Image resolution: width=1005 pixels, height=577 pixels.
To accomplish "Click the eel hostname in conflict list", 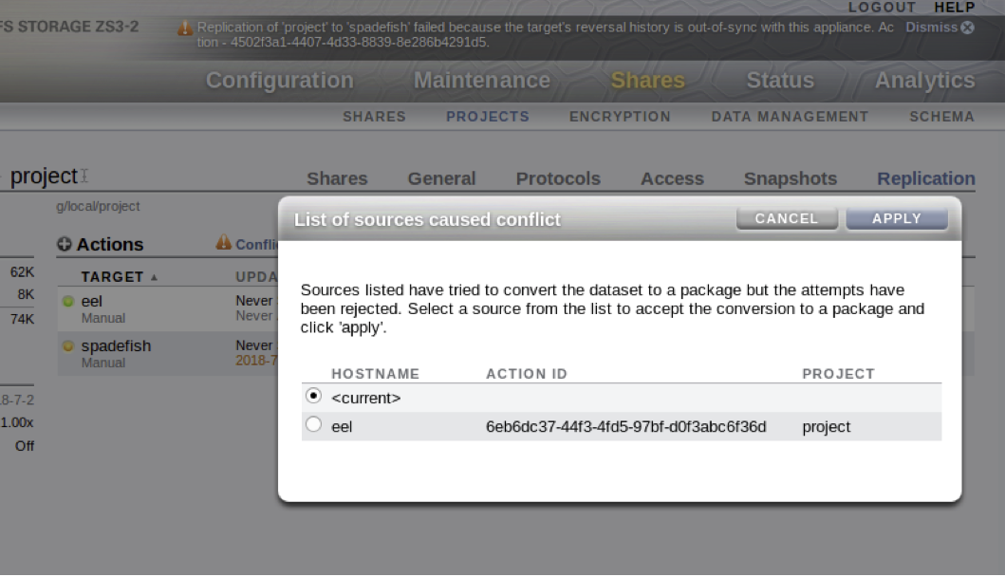I will (342, 427).
